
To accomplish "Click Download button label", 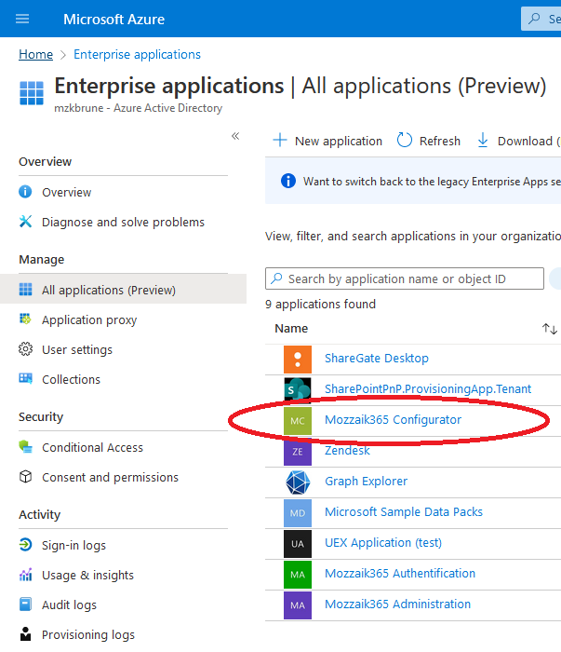I will 525,141.
